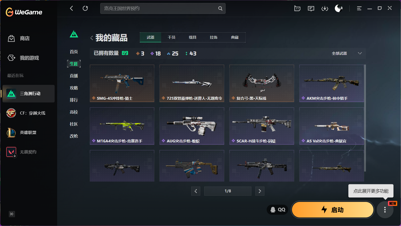Open the 商店 store icon in sidebar
Image resolution: width=401 pixels, height=226 pixels.
[x=11, y=38]
